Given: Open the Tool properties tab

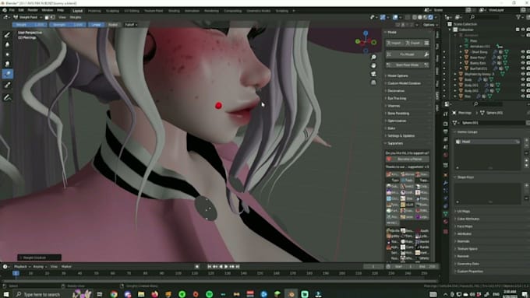Looking at the screenshot, I should [446, 114].
